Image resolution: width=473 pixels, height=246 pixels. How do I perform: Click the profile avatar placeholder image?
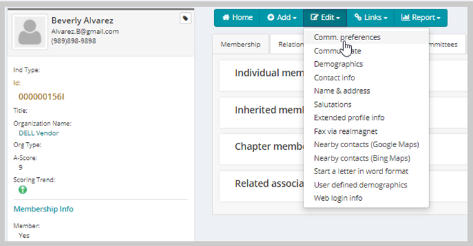pyautogui.click(x=30, y=32)
